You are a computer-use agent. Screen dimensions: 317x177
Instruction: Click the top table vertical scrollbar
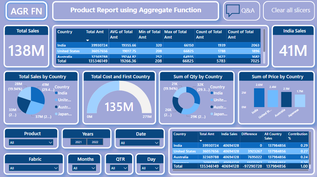pos(264,40)
